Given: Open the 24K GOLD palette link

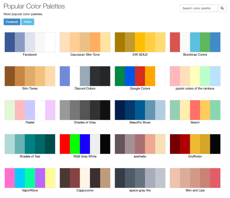Looking at the screenshot, I should coord(140,54).
